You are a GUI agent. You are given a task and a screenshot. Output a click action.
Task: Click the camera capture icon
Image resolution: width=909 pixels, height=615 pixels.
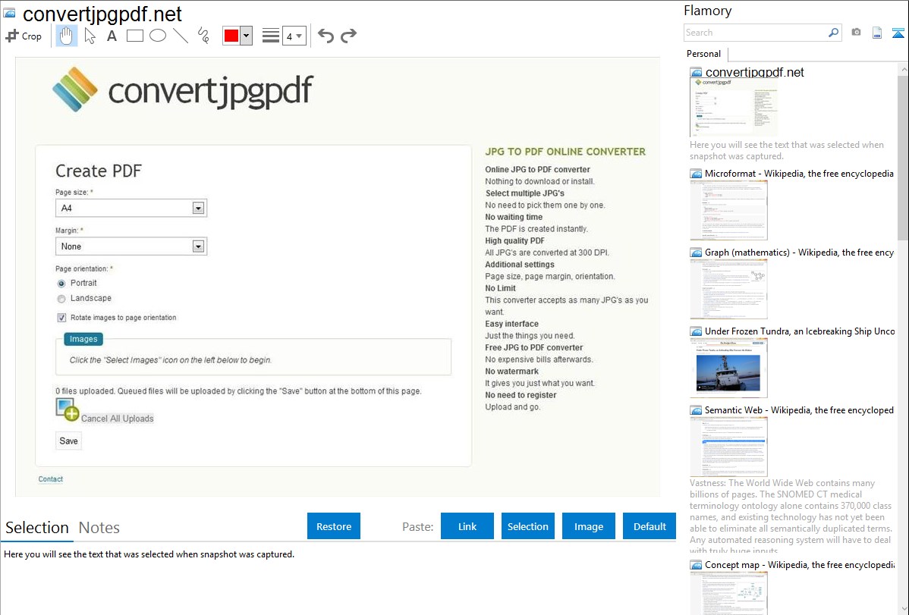(x=856, y=33)
